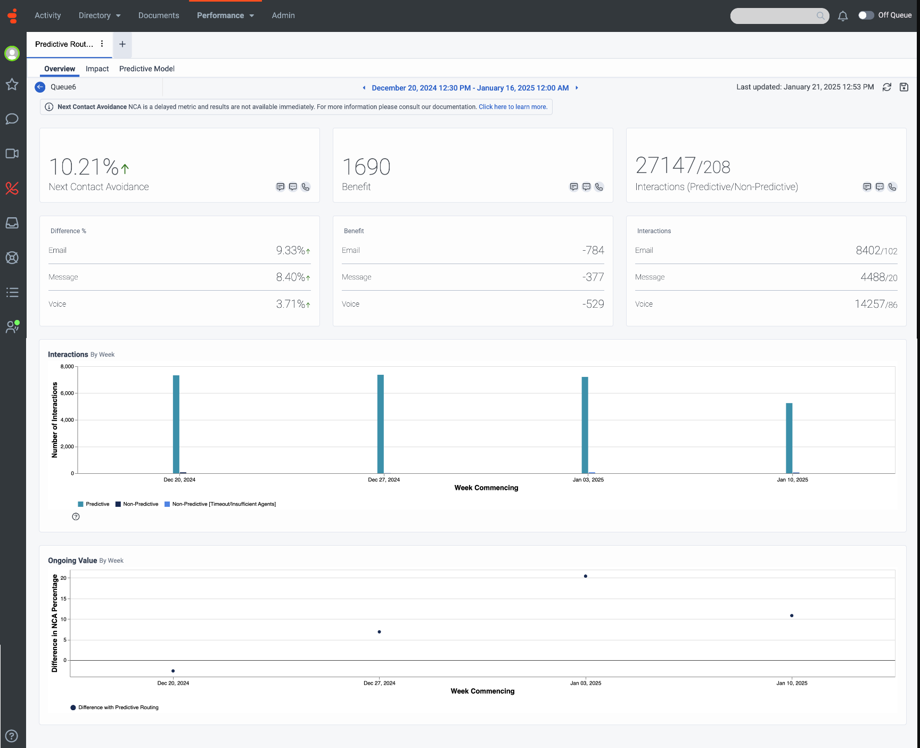The image size is (920, 748).
Task: Click the help icon under Interactions legend
Action: [76, 516]
